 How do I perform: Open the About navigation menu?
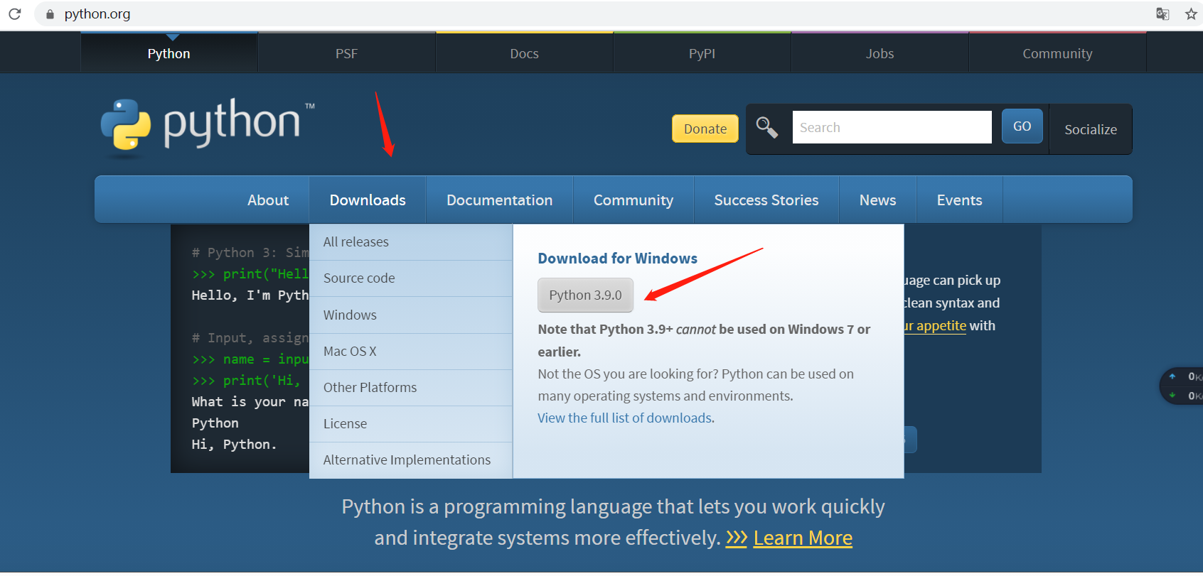[268, 200]
